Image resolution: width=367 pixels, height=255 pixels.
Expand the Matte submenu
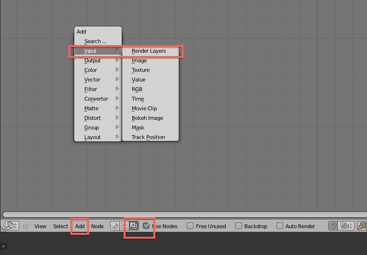coord(98,108)
